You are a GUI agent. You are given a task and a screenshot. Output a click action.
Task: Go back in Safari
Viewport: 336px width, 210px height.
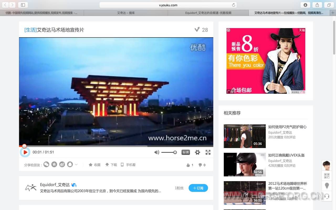(5, 5)
